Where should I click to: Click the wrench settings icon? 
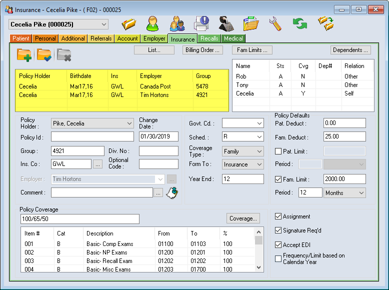coord(275,23)
